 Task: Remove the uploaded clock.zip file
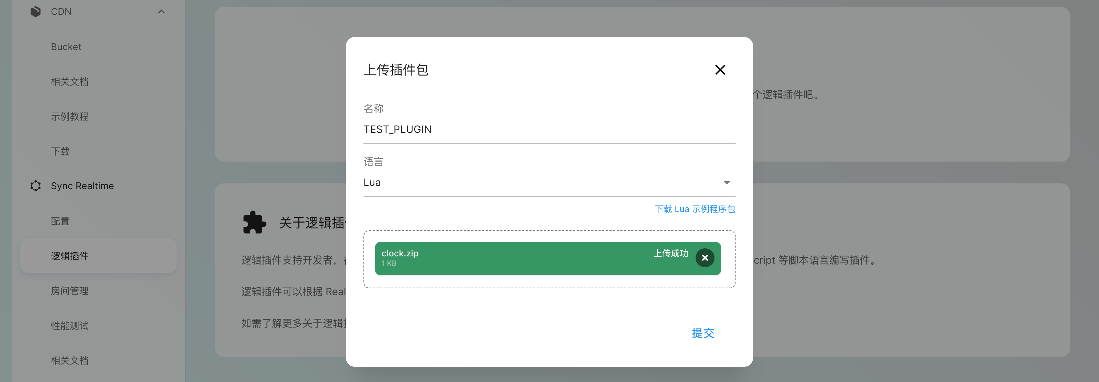click(x=704, y=258)
